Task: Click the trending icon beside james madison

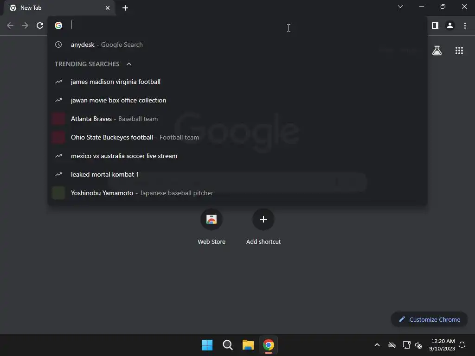Action: (58, 82)
